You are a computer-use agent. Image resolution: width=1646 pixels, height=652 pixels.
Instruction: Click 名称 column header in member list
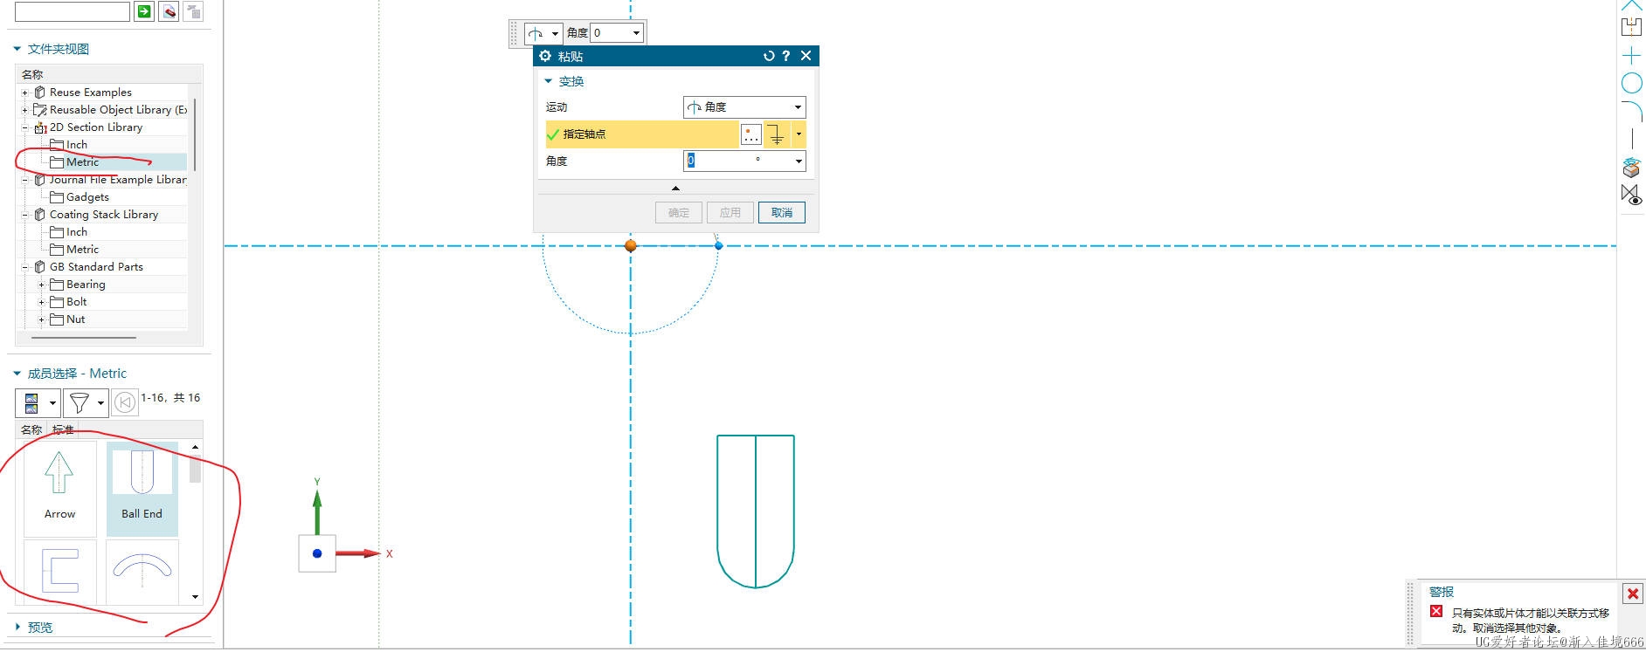[x=31, y=429]
